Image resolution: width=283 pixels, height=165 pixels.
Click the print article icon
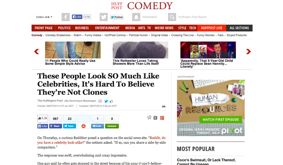[164, 106]
